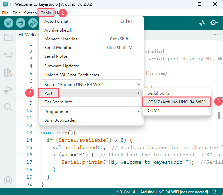Click the Verify checkmark button
This screenshot has width=223, height=195.
[x=9, y=23]
